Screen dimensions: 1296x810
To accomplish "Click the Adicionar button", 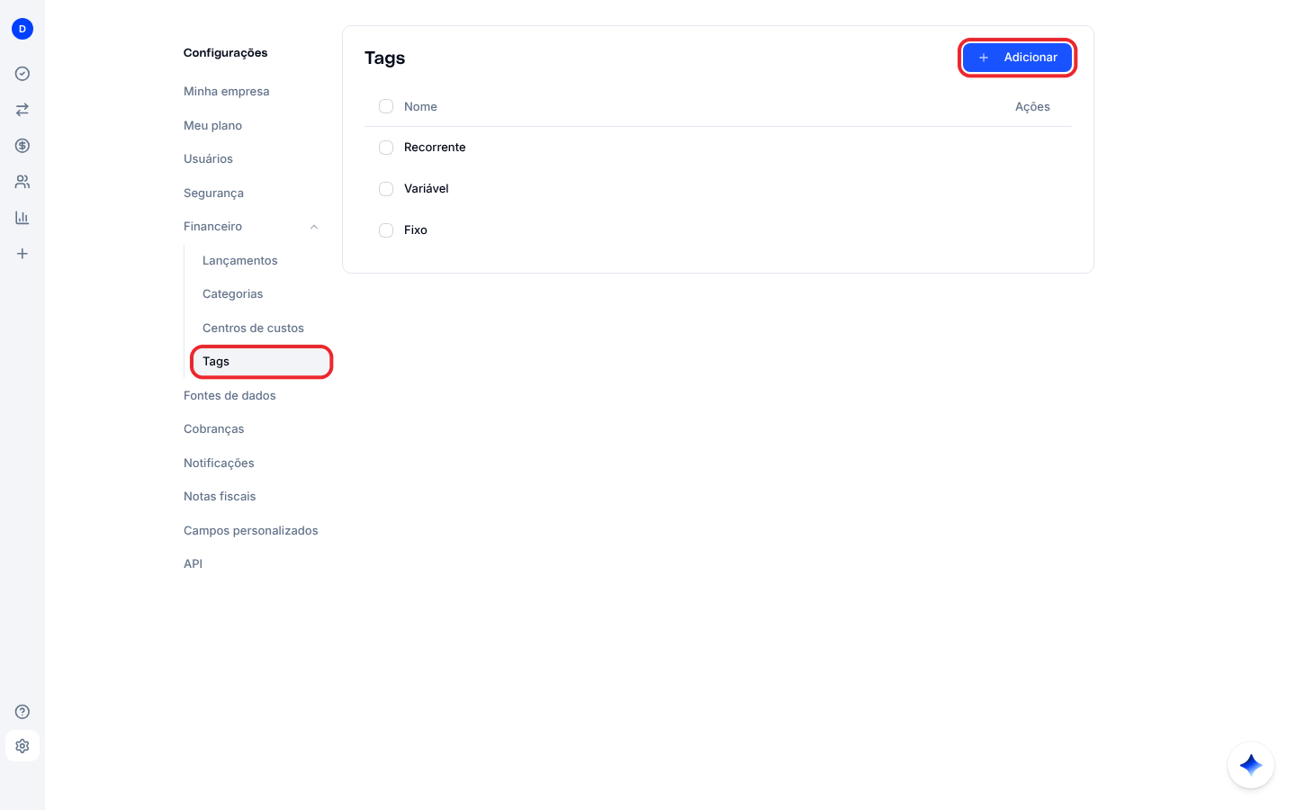I will (x=1018, y=58).
